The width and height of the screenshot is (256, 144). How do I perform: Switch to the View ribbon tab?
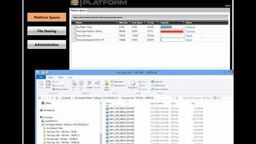[x=70, y=77]
